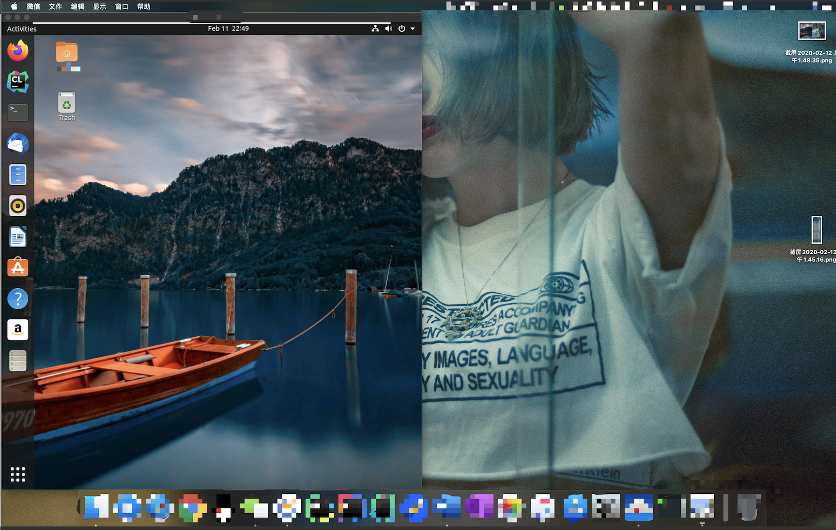Select the 1.48.35.png screenshot thumbnail
The image size is (836, 530).
coord(812,31)
